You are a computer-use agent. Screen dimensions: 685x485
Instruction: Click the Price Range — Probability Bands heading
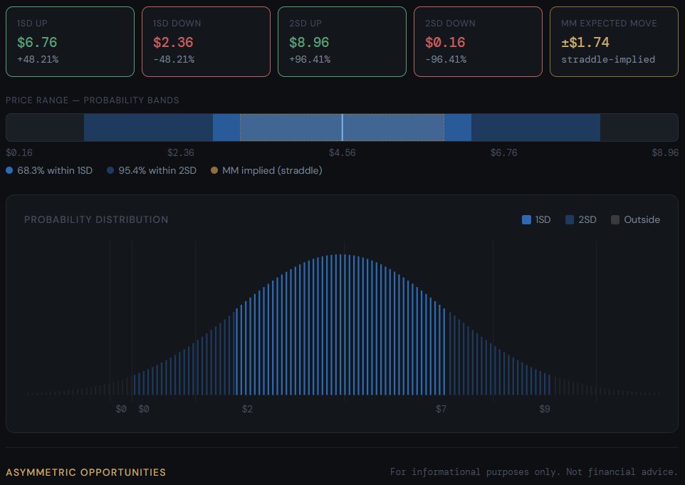pyautogui.click(x=92, y=100)
